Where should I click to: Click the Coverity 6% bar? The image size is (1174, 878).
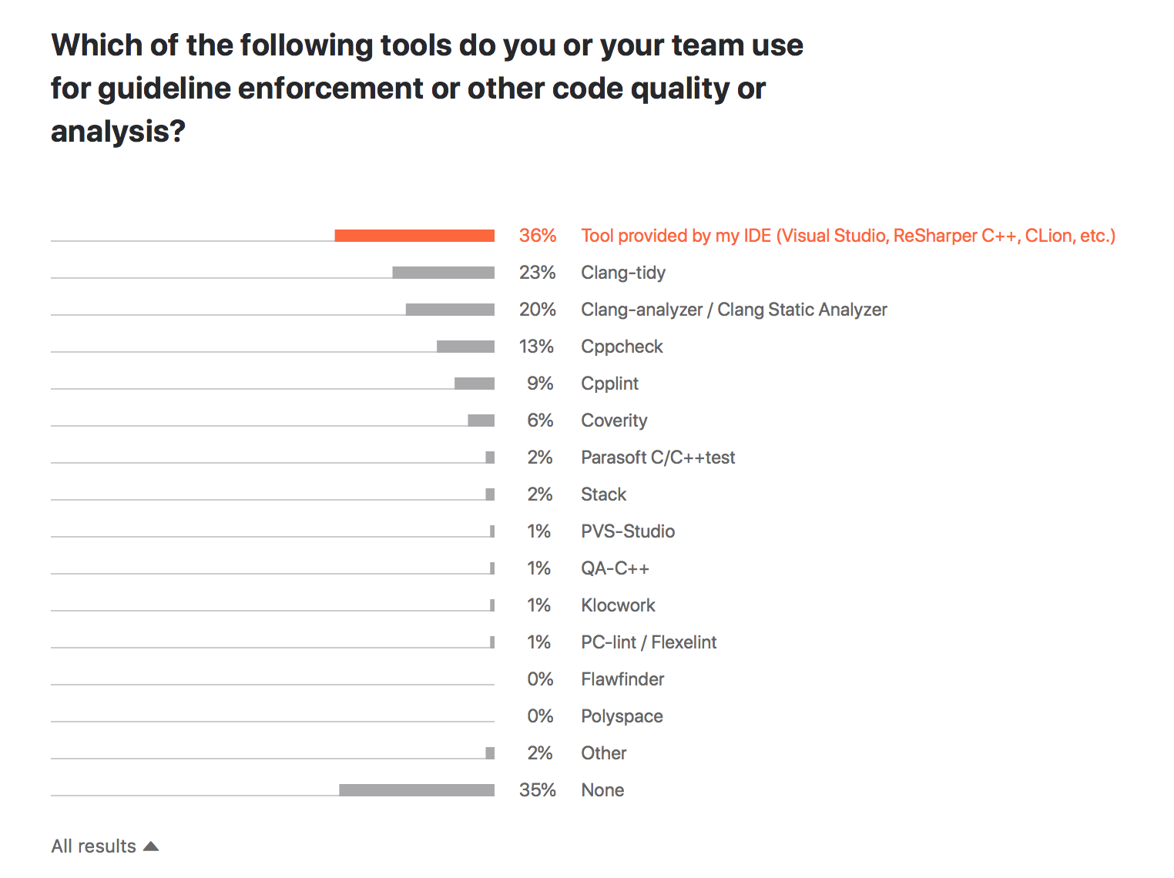[x=481, y=421]
